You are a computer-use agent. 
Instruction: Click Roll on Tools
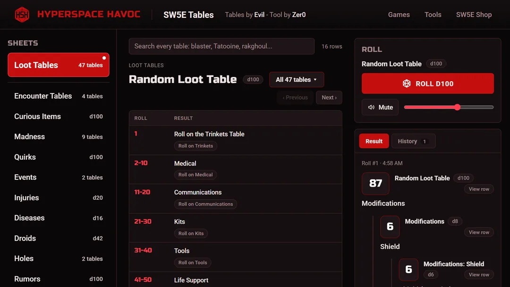(193, 262)
